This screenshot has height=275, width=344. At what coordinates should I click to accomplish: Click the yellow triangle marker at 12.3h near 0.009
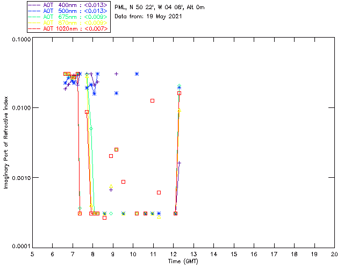(x=179, y=110)
